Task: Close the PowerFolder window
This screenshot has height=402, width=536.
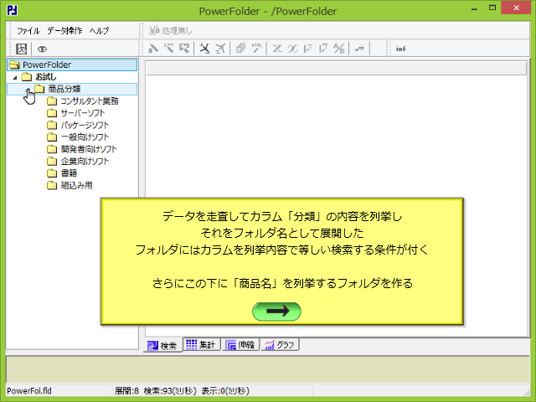Action: click(516, 8)
